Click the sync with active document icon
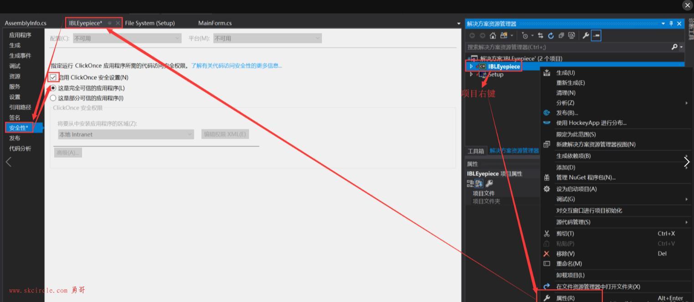Screen dimensions: 694x302 (541, 35)
